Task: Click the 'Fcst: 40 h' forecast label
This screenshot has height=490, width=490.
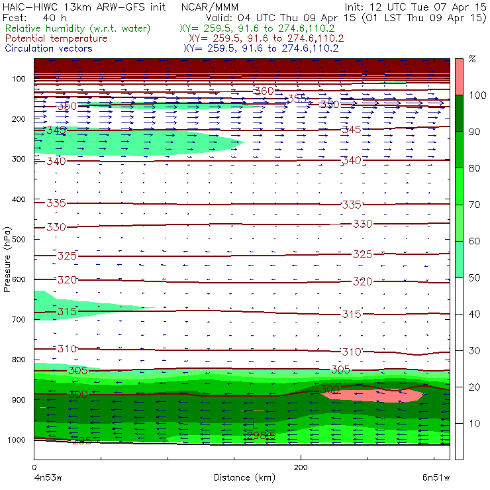Action: pos(34,17)
